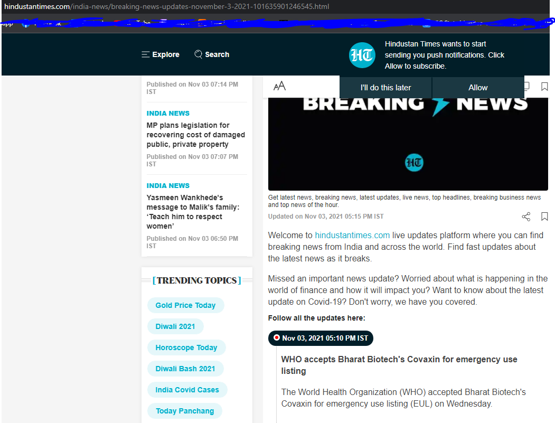The image size is (555, 423).
Task: Click the Breaking News banner image
Action: point(408,144)
